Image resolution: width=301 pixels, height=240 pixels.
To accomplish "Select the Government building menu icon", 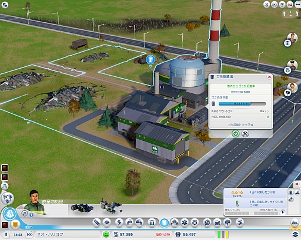I will [x=152, y=222].
